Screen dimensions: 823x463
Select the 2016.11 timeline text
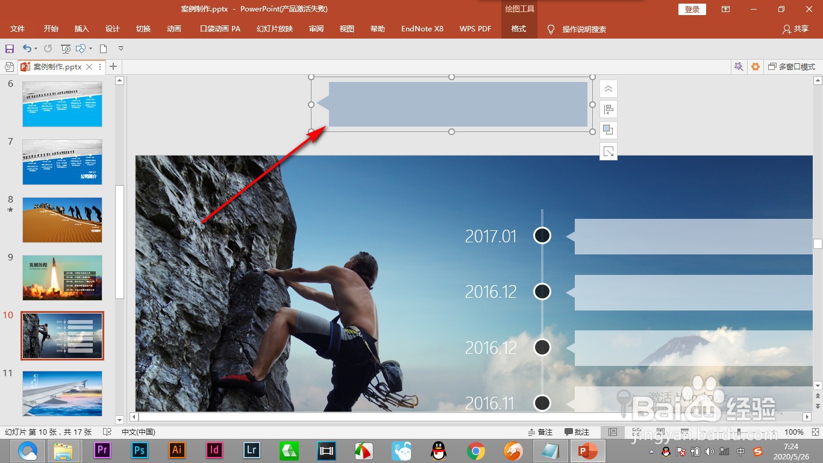[x=490, y=403]
